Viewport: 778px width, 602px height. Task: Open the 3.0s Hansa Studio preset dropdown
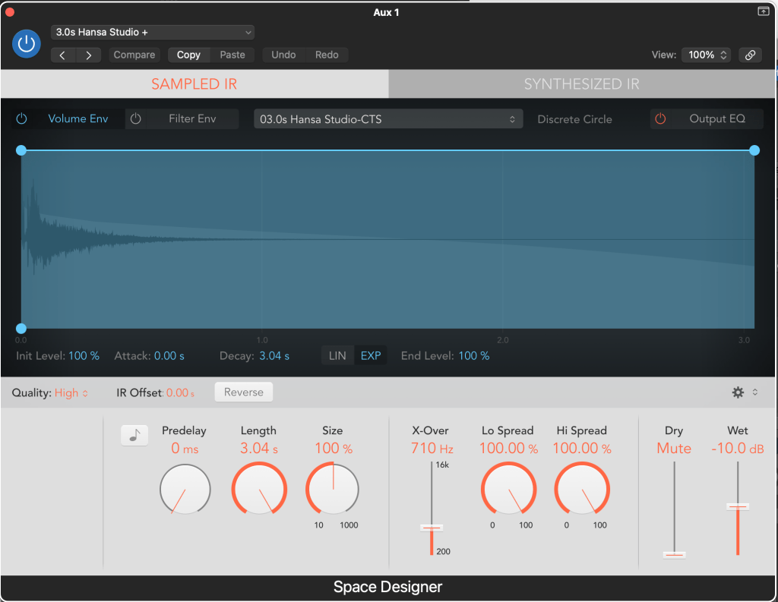(x=153, y=33)
